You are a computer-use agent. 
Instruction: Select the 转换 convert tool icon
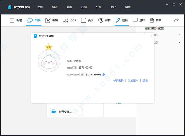(x=30, y=20)
